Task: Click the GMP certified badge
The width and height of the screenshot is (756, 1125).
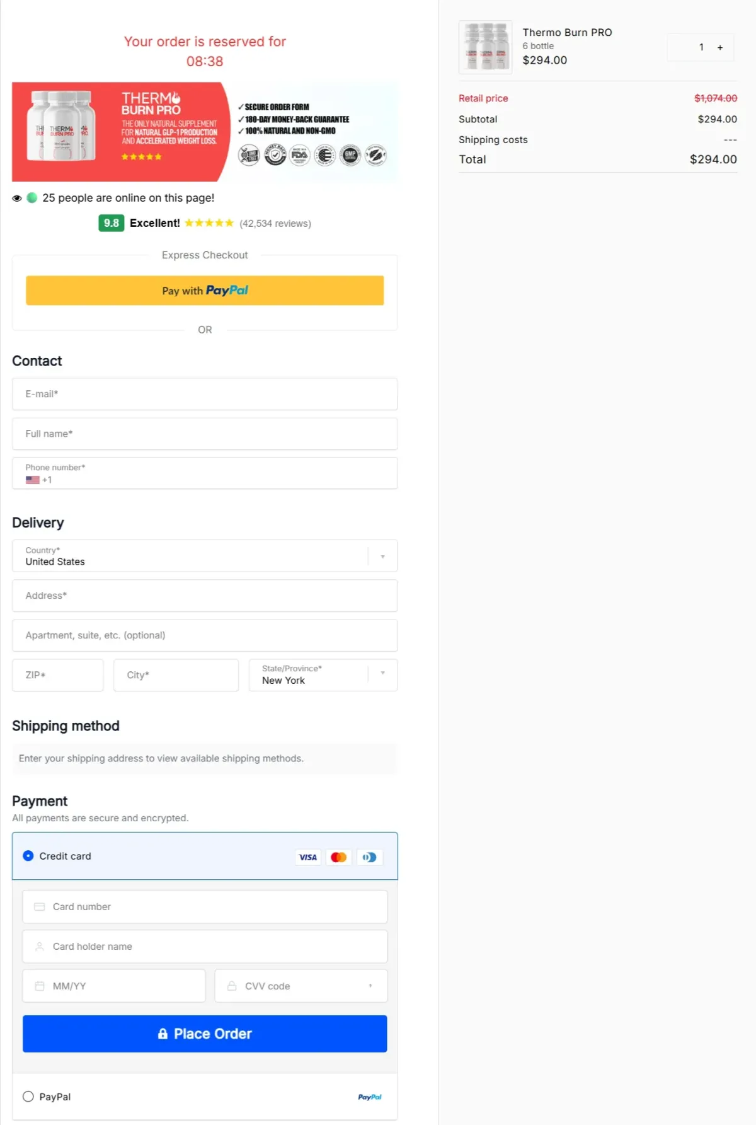Action: point(350,155)
